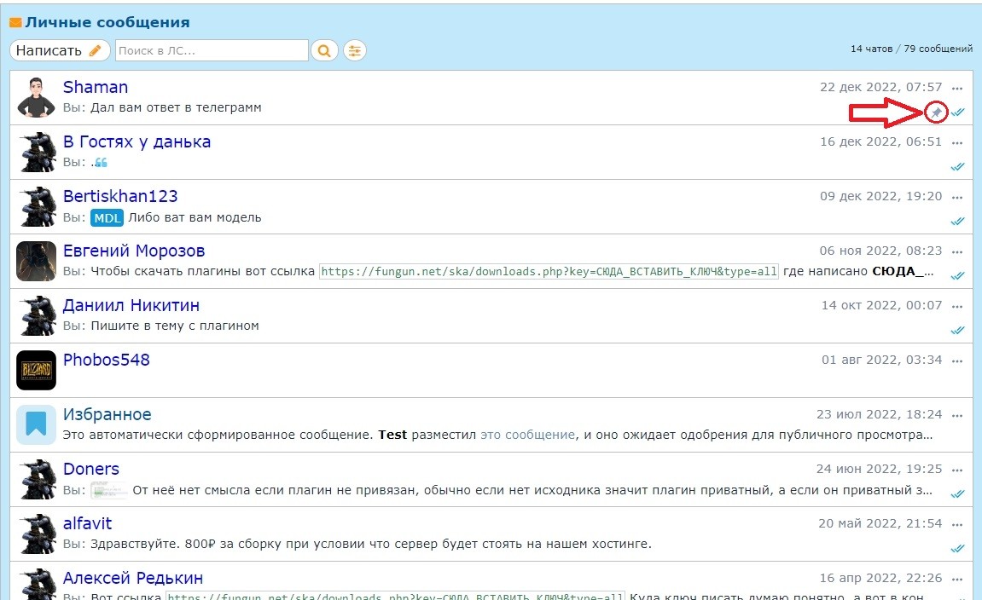Click the image thumbnail in Doners message
982x600 pixels.
108,491
